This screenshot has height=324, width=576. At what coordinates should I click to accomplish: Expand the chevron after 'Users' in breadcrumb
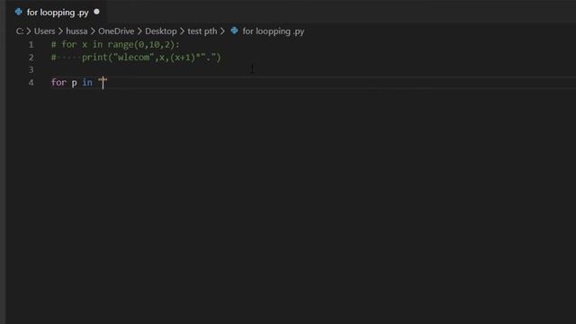tap(60, 31)
